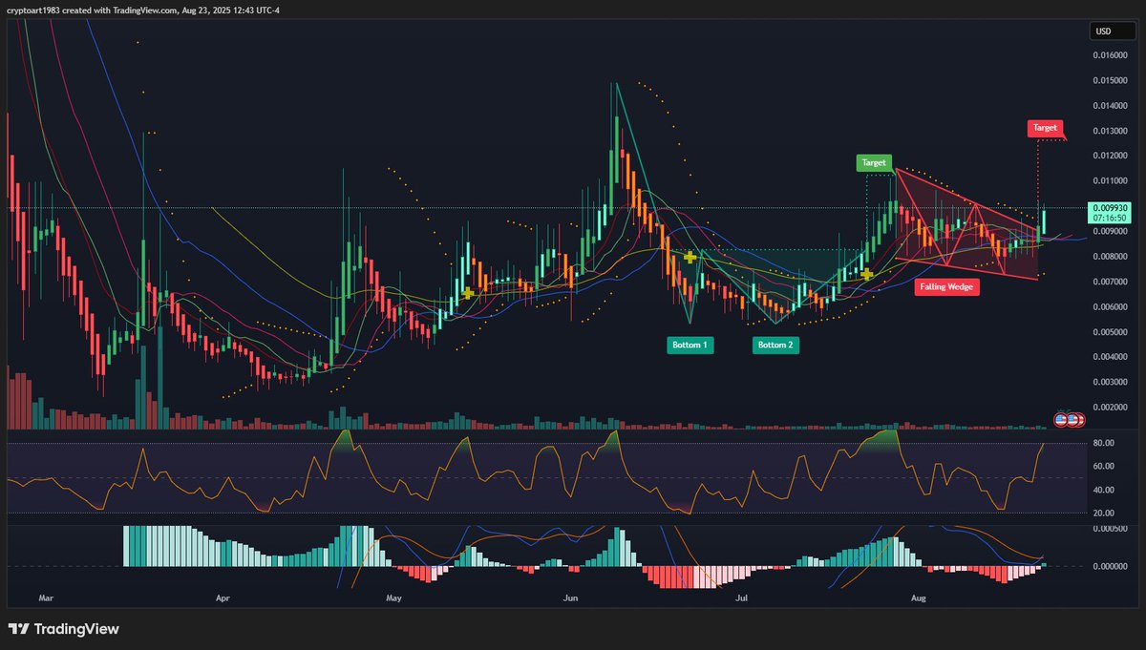1146x650 pixels.
Task: Click the 0.012000 price axis label
Action: click(x=1111, y=156)
